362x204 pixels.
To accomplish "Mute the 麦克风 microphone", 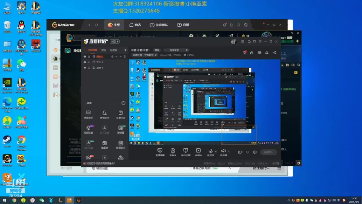I will click(210, 152).
